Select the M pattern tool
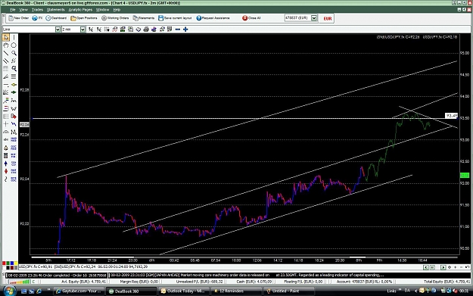The image size is (473, 296). tap(14, 132)
